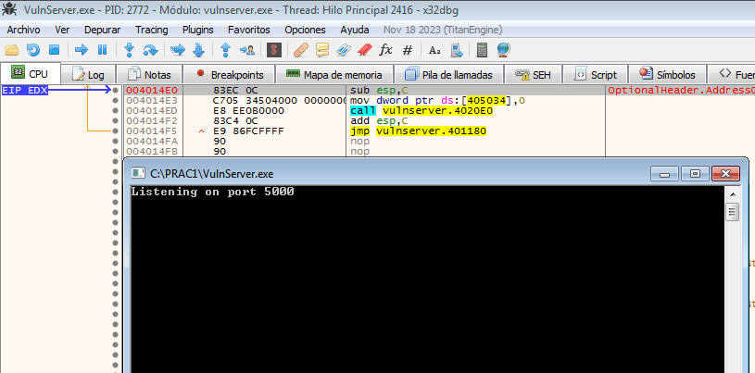The height and width of the screenshot is (373, 755).
Task: Toggle breakpoint bullet at 004014FA
Action: [x=115, y=141]
